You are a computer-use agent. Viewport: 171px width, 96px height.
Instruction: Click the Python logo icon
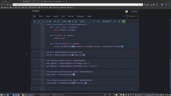[126, 11]
